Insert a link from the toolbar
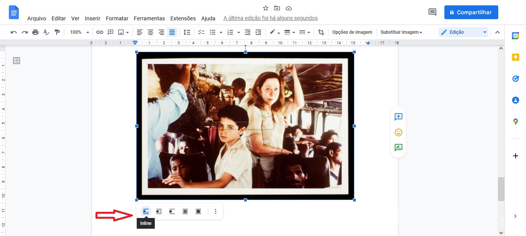Viewport: 526px width, 236px height. click(100, 32)
